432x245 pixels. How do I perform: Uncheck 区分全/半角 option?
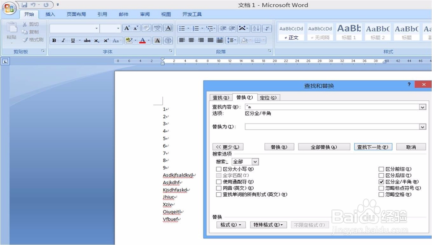(x=381, y=181)
